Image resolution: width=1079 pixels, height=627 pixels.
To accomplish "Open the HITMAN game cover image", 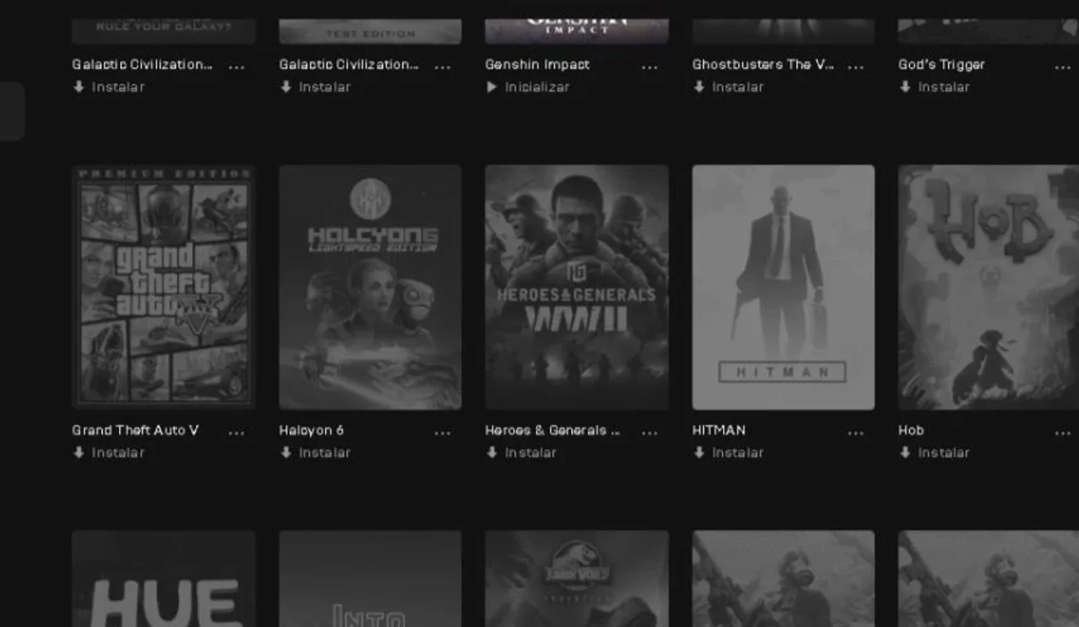I will (x=783, y=287).
